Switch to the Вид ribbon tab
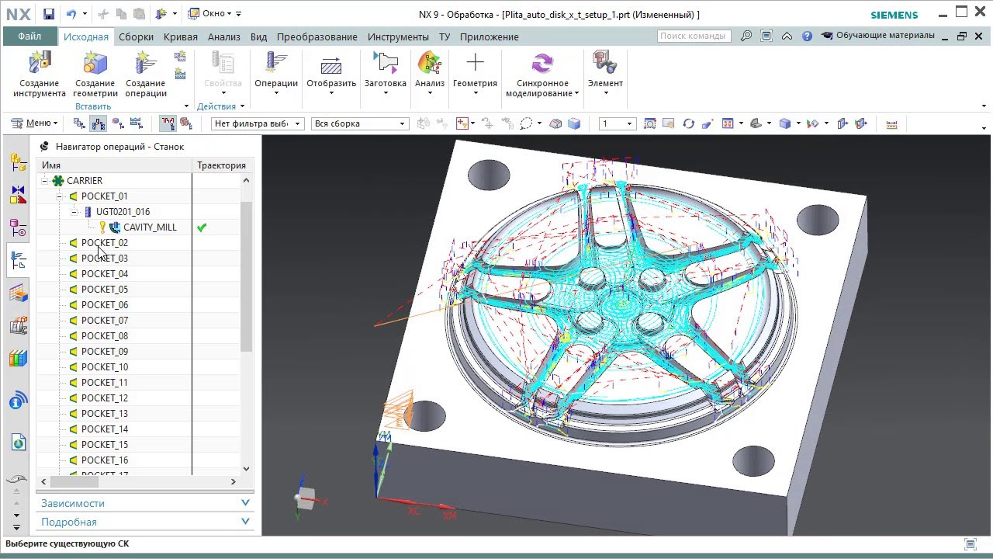 (x=258, y=36)
